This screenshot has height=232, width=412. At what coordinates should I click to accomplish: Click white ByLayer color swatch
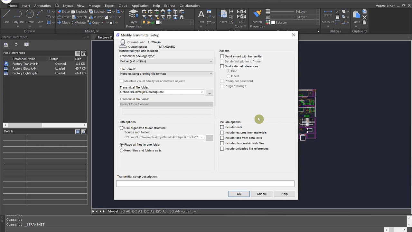pos(273,23)
